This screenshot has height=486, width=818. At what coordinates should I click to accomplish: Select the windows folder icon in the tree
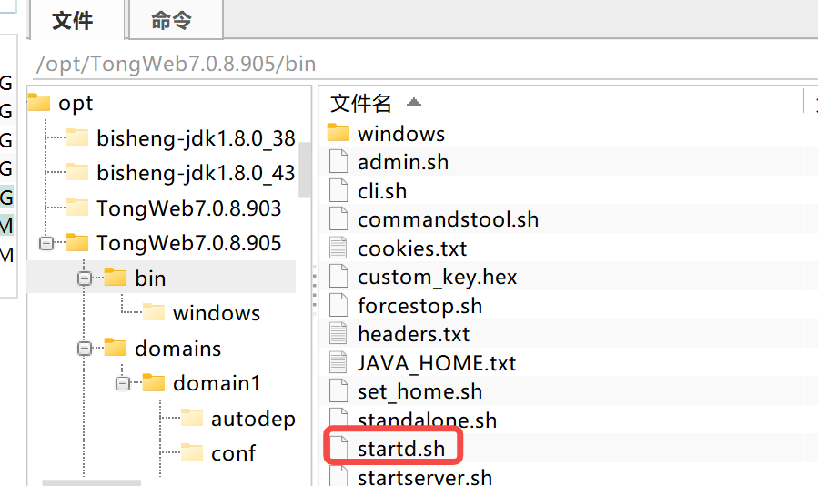(154, 312)
